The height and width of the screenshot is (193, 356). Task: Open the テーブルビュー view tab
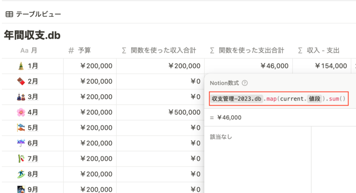coord(33,14)
